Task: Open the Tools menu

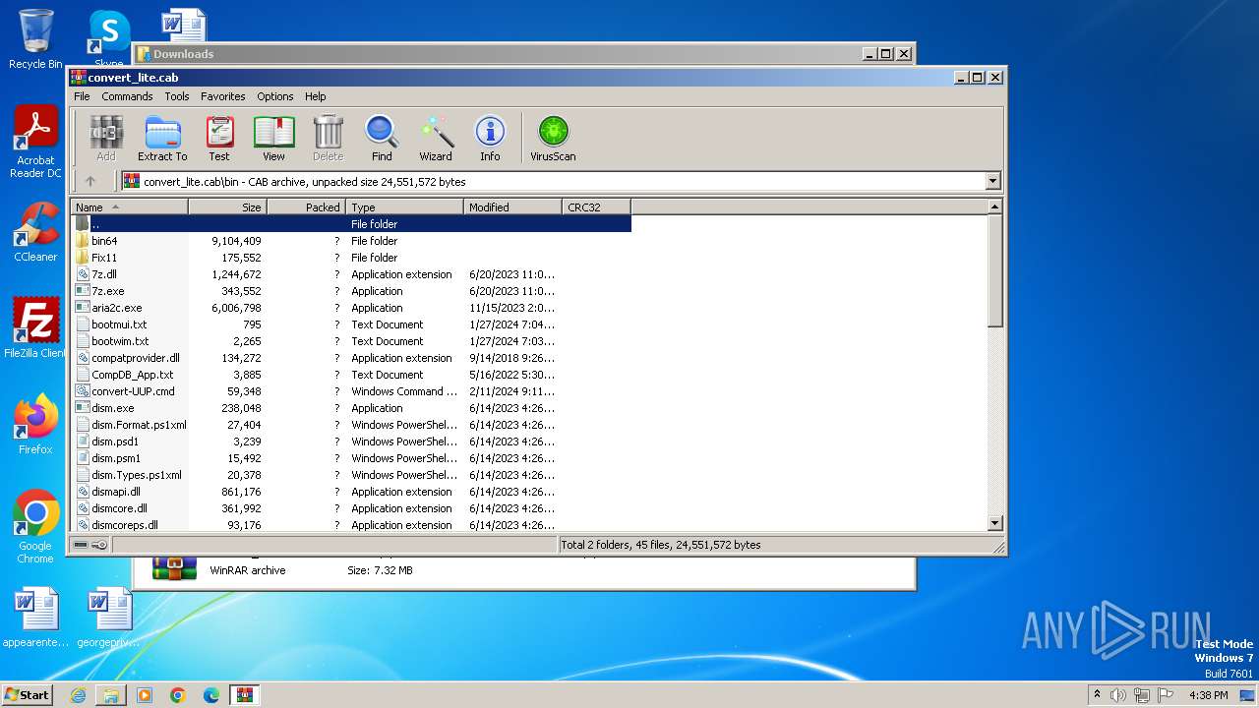Action: [177, 96]
